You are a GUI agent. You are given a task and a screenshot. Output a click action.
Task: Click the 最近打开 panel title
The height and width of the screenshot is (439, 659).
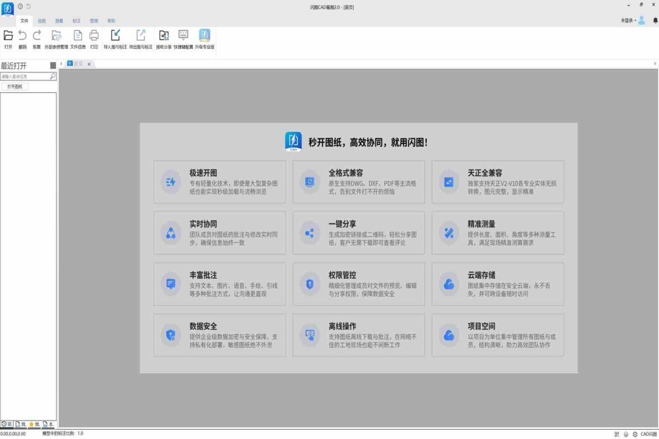[x=13, y=66]
